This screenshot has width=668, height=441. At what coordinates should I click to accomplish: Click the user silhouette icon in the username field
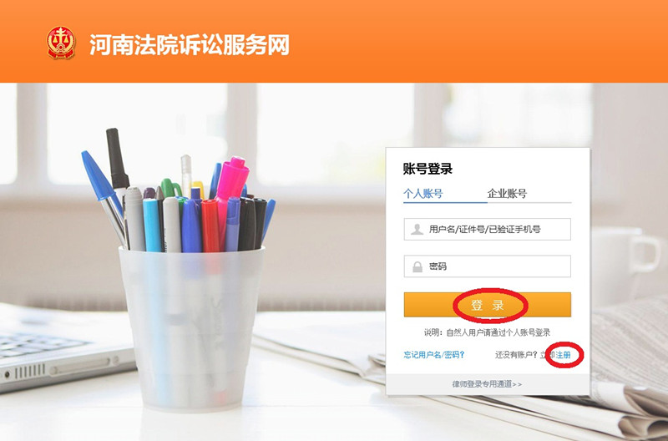417,229
